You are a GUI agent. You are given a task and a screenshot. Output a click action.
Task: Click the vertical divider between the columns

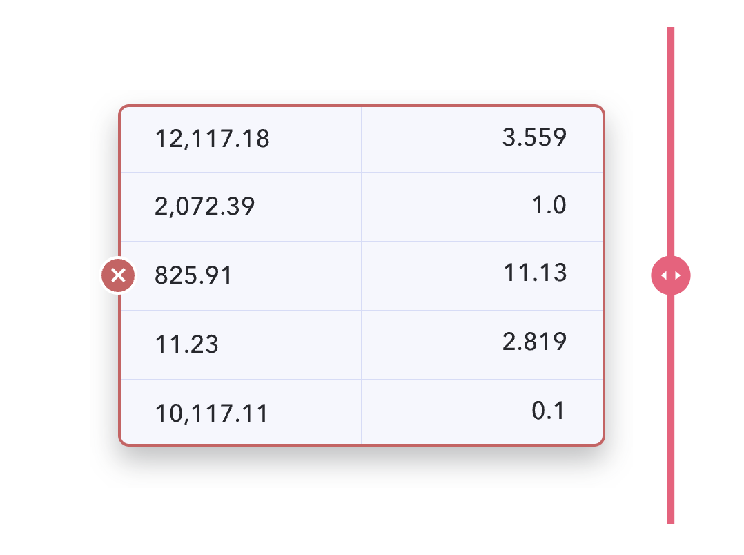coord(362,275)
